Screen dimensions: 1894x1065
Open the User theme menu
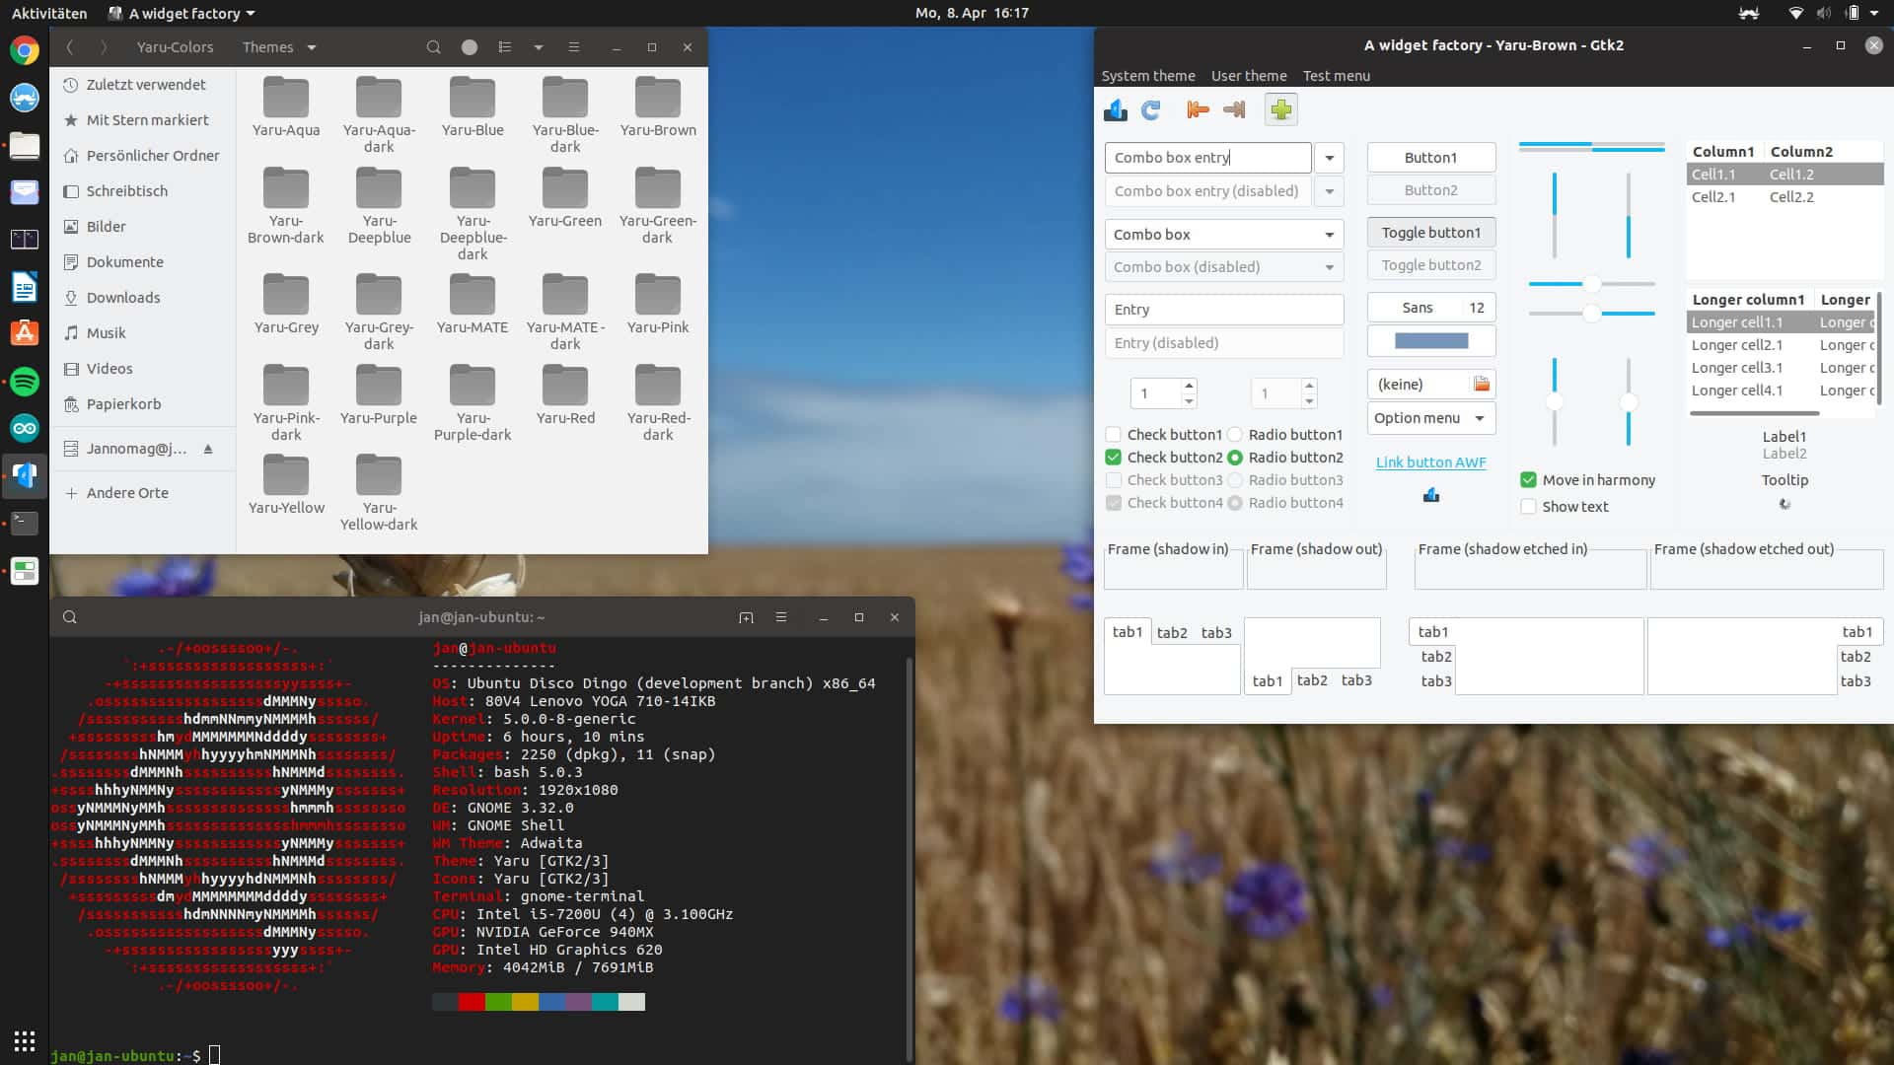pyautogui.click(x=1248, y=76)
